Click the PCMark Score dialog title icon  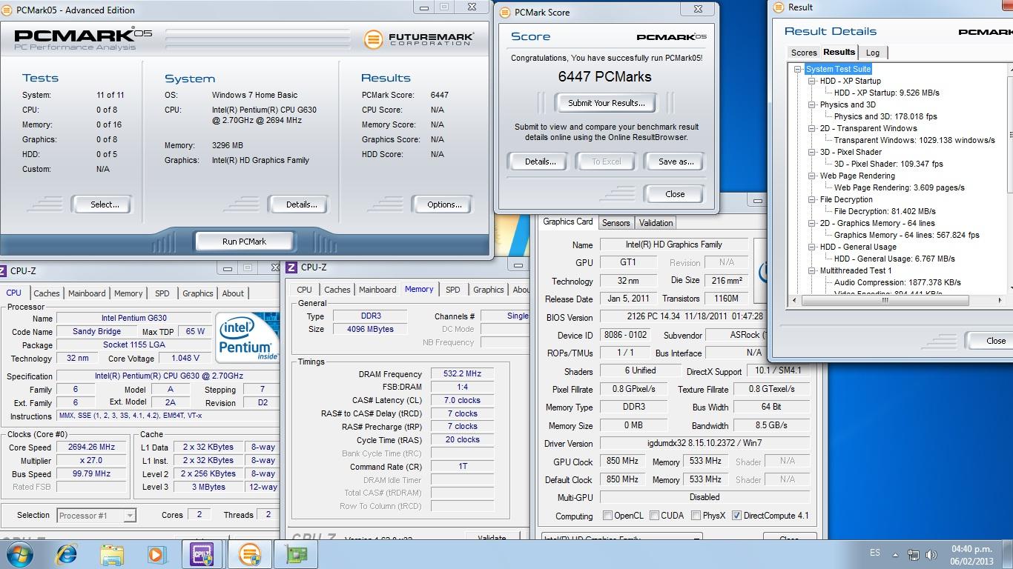pyautogui.click(x=504, y=13)
